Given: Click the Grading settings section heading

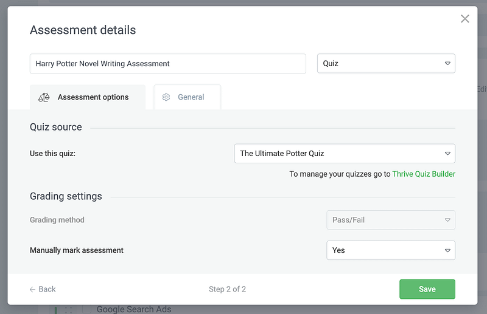Looking at the screenshot, I should pyautogui.click(x=66, y=196).
